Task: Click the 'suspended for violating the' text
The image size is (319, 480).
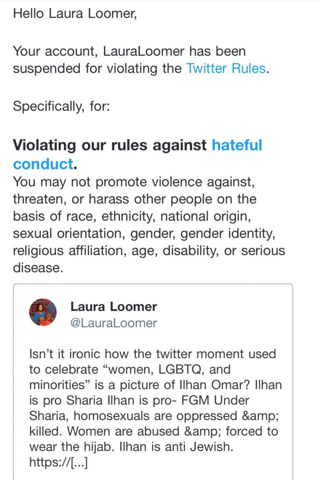Action: pos(97,69)
